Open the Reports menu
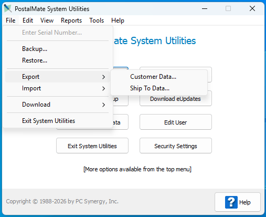 click(71, 20)
